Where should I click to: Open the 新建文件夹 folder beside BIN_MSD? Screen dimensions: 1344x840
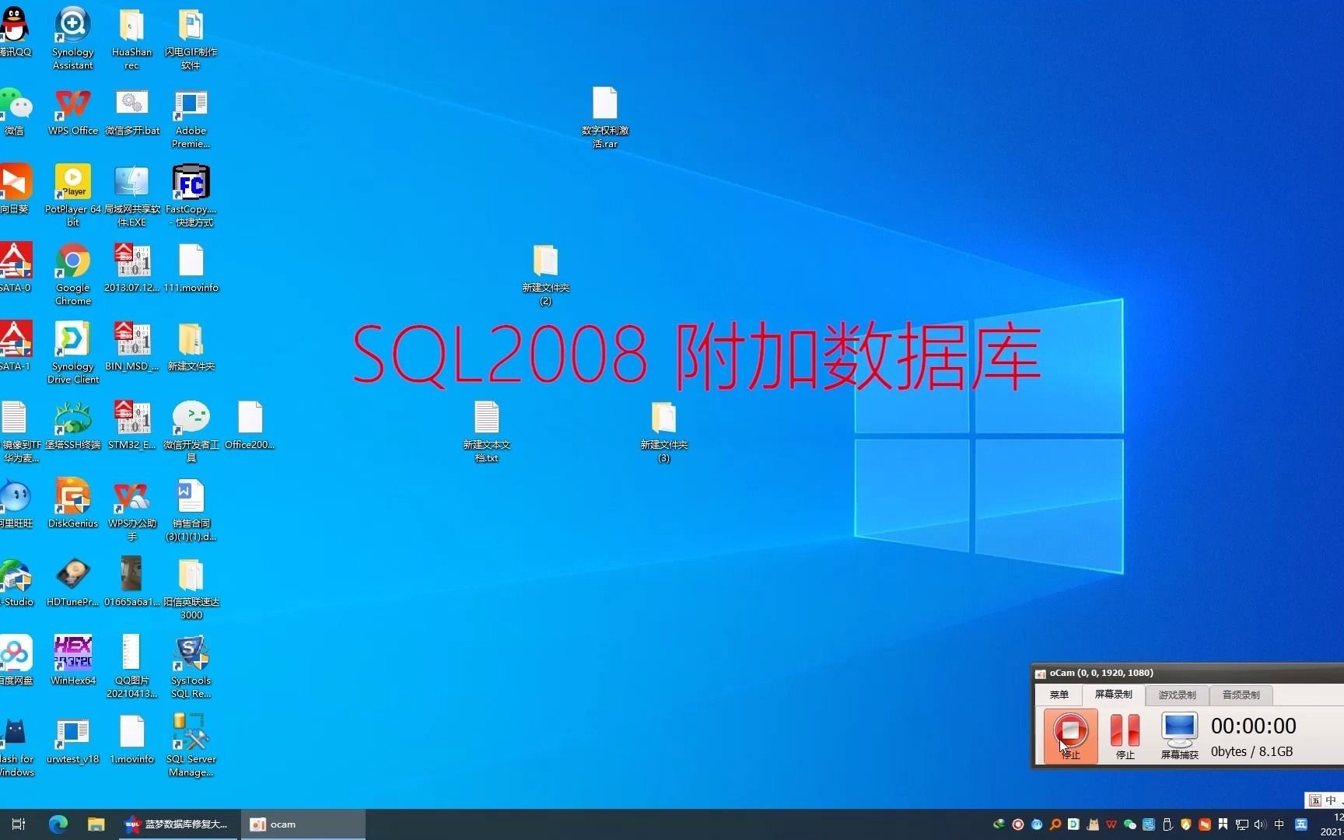tap(191, 346)
